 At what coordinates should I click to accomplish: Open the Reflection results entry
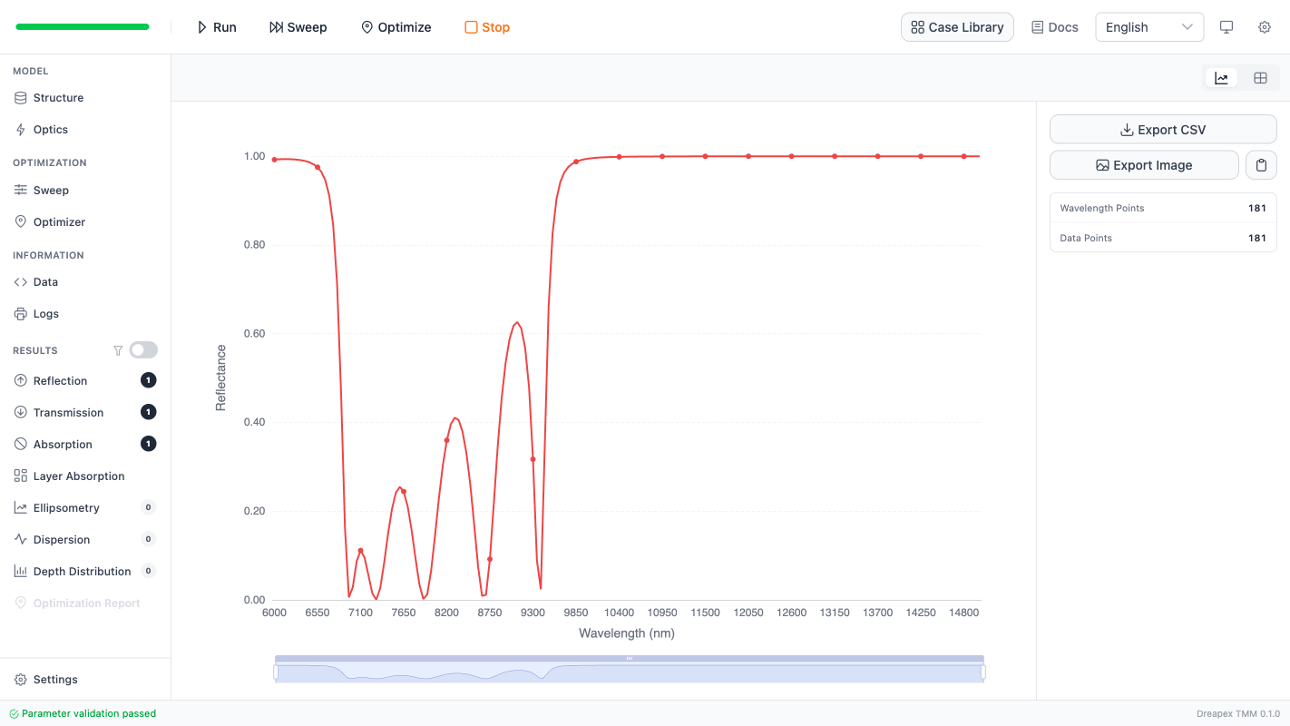(60, 380)
